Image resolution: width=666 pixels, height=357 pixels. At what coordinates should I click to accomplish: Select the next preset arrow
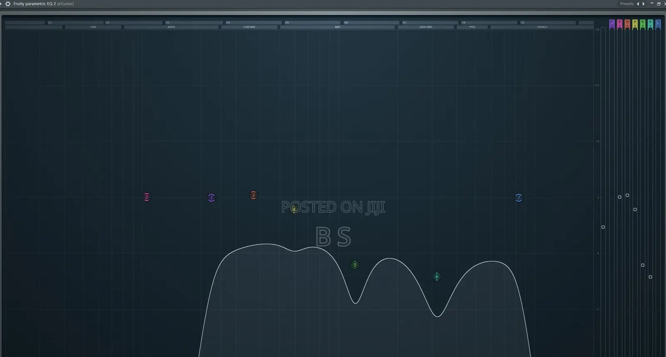tap(644, 4)
